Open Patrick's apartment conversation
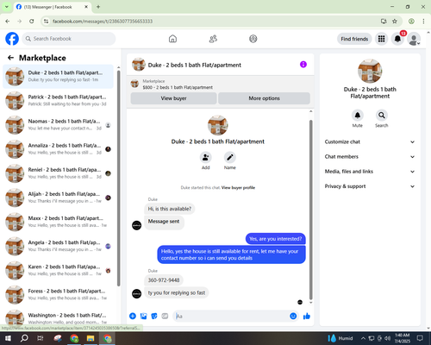431x345 pixels. [x=58, y=101]
